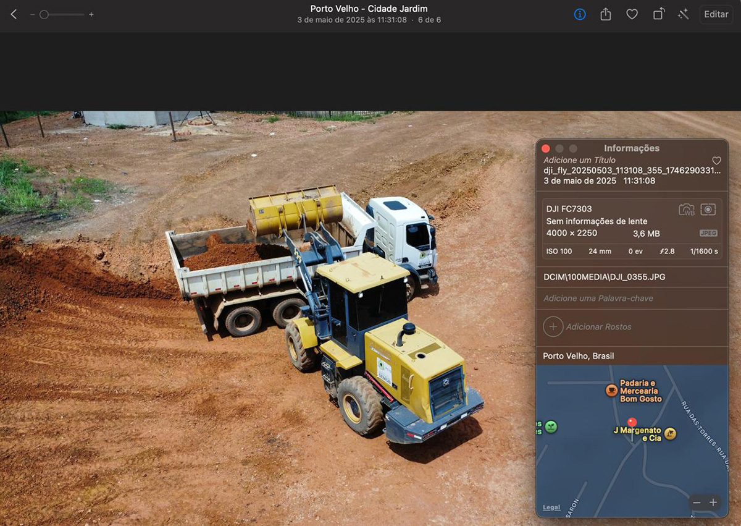Apply auto-enhance magic wand
The height and width of the screenshot is (526, 741).
tap(683, 14)
